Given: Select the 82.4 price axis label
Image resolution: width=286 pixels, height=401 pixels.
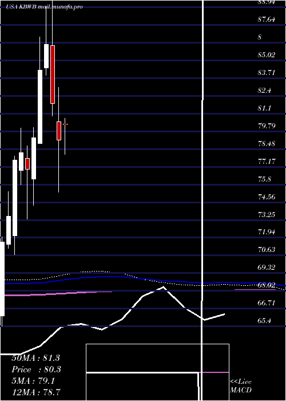Looking at the screenshot, I should 264,91.
